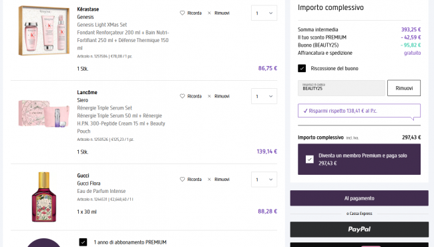
Task: Click the 86,75 € Kérastase price
Action: (268, 68)
